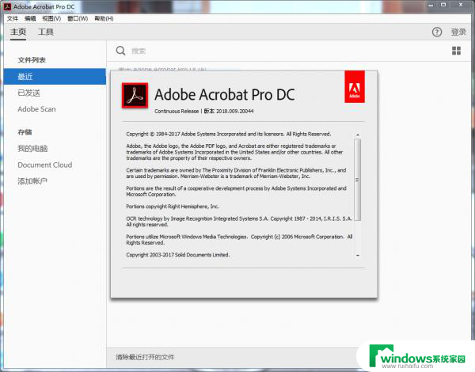
Task: Maximize the Acrobat window
Action: point(443,5)
